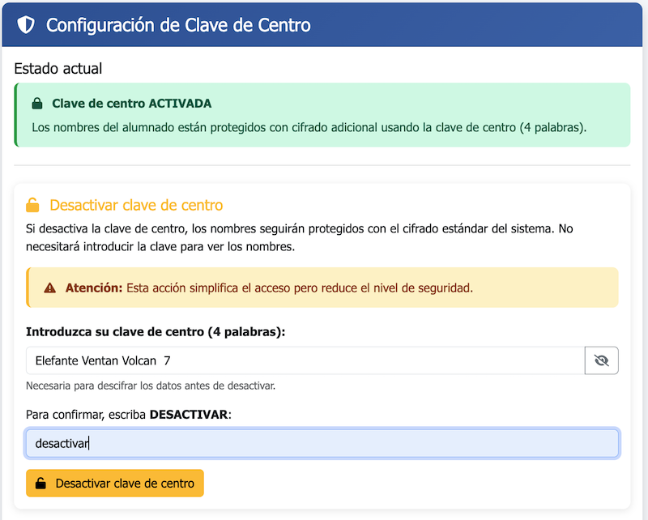Screen dimensions: 648x520
Task: Show the hidden clave using the eye-slash button
Action: pyautogui.click(x=602, y=360)
